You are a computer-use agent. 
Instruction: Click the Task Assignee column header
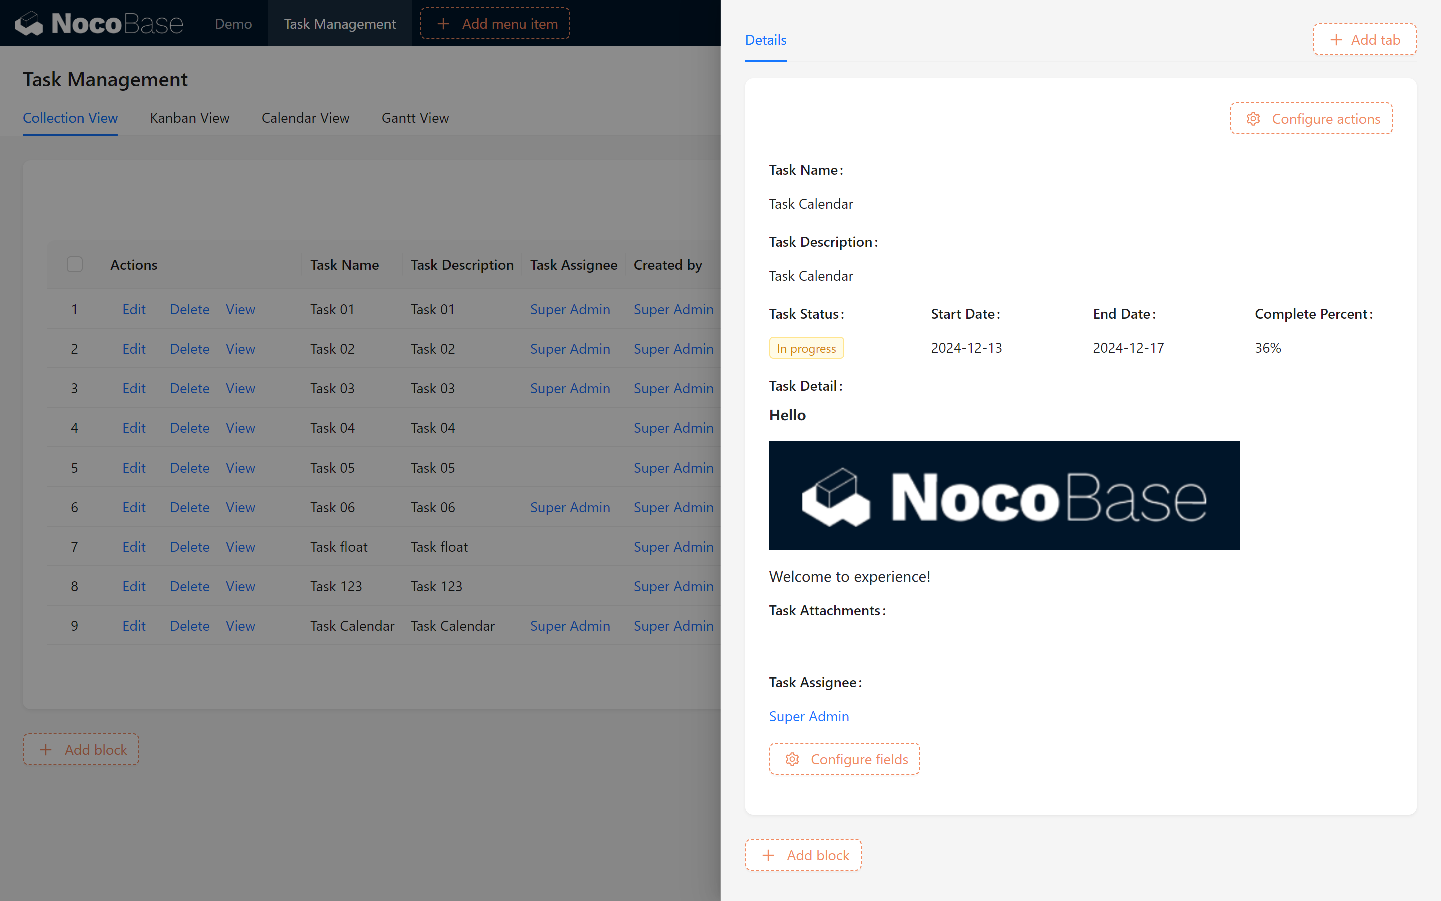573,265
